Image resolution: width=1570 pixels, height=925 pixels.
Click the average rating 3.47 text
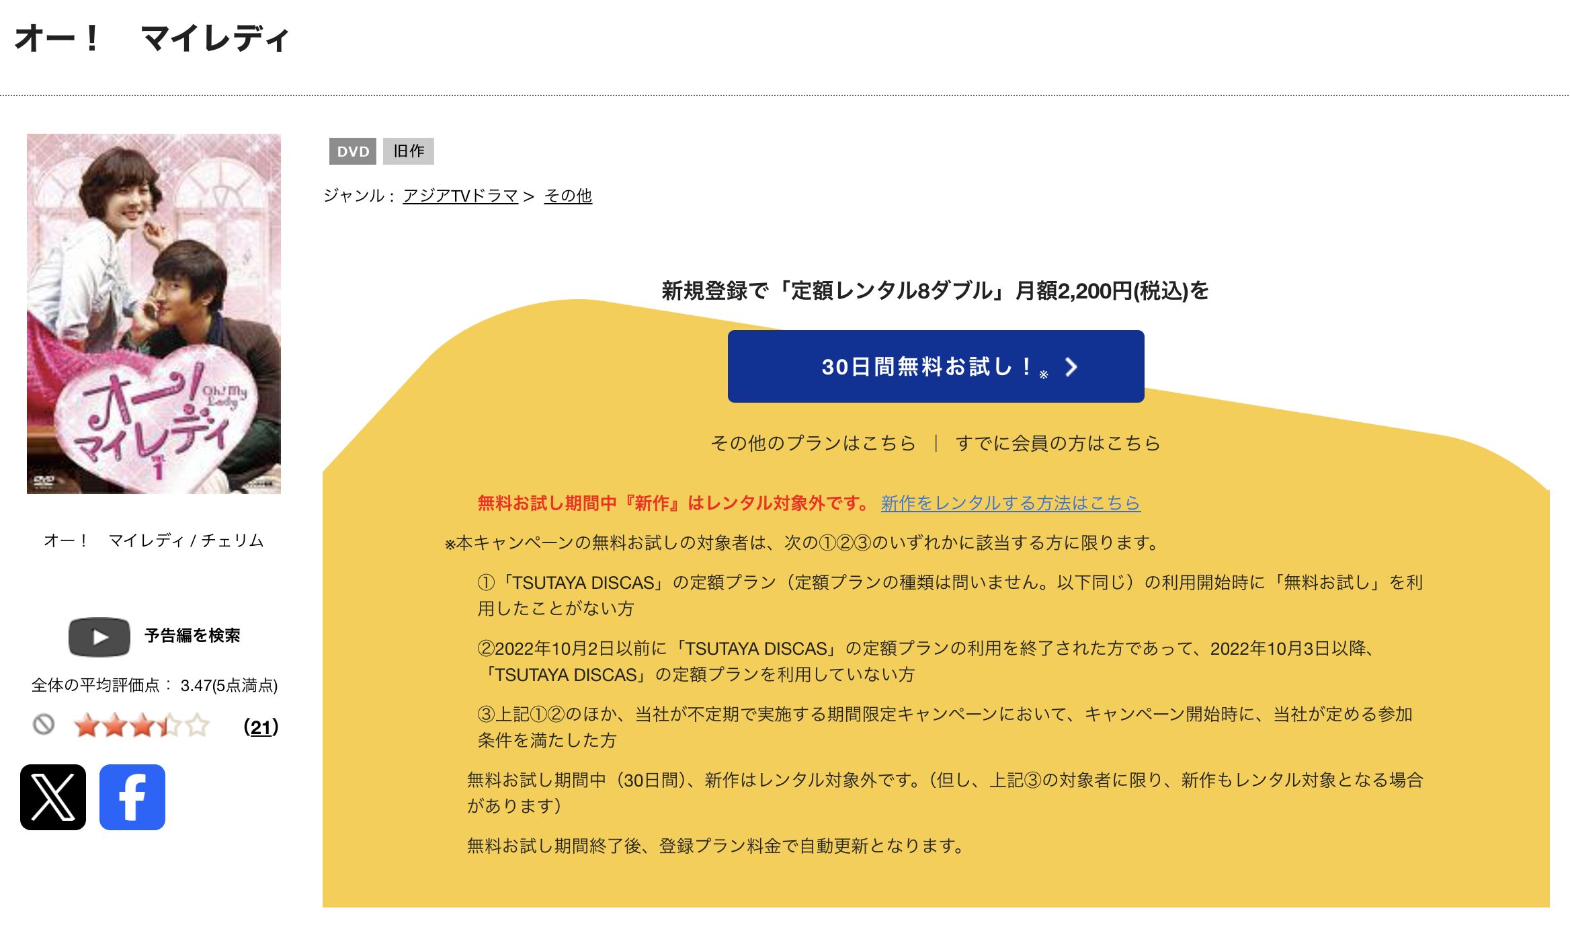[x=155, y=685]
